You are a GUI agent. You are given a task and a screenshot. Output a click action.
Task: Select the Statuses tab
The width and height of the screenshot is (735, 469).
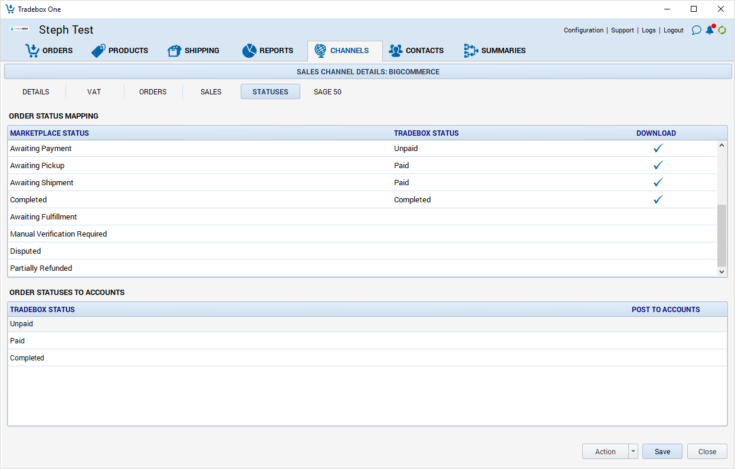[x=270, y=91]
